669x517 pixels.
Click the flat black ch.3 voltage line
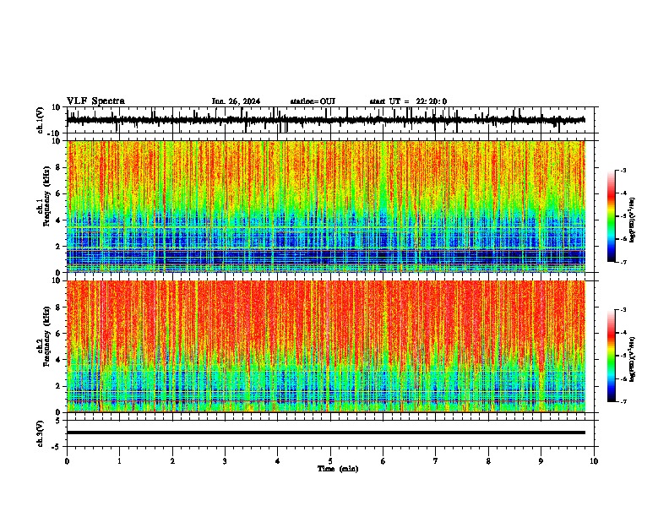(x=326, y=433)
